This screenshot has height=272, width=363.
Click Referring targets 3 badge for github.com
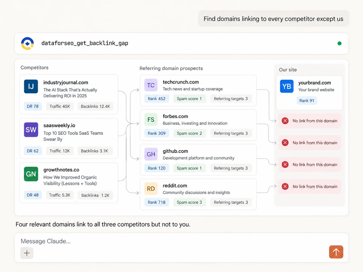point(231,168)
